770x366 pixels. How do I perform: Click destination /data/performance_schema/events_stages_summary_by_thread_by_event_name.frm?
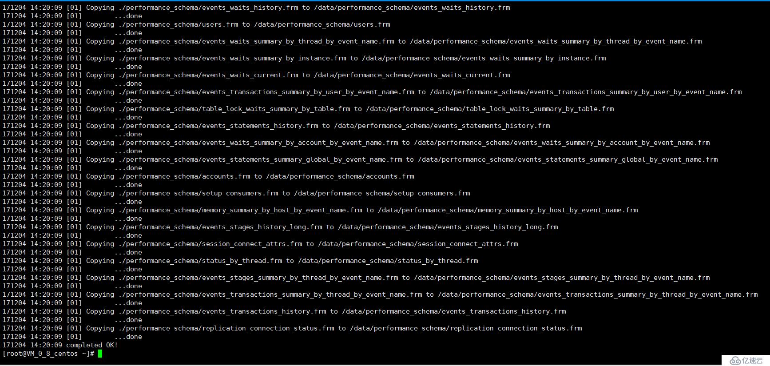(x=562, y=278)
